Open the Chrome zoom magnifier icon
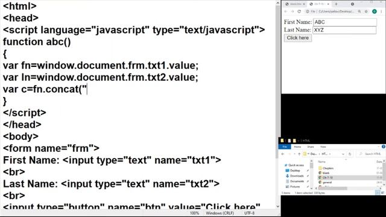Image resolution: width=386 pixels, height=217 pixels. coord(359,11)
